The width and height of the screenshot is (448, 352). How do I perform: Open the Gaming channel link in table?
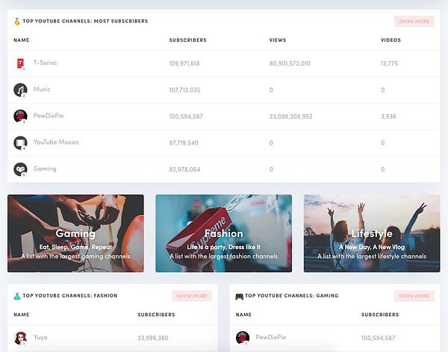tap(45, 169)
